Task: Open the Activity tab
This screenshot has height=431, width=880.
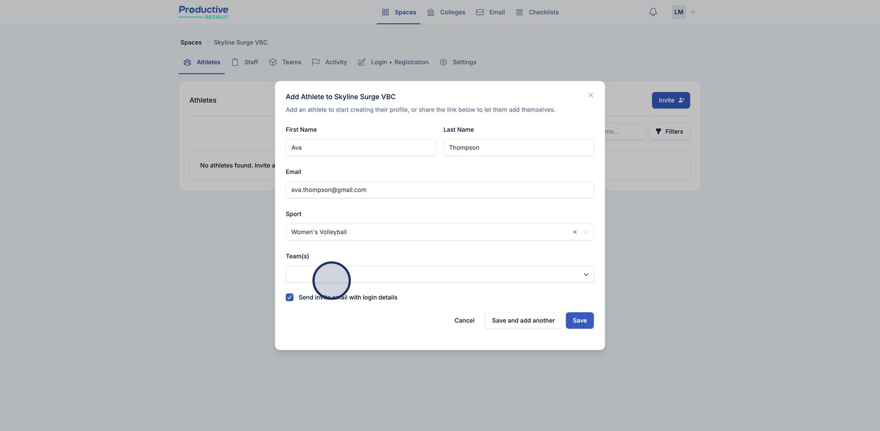Action: coord(329,63)
